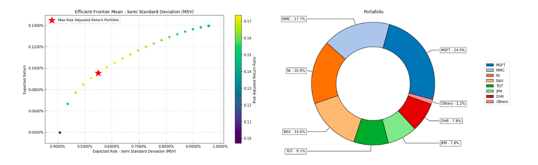This screenshot has width=538, height=165.
Task: Click the 0.6000% x-axis tick label
Action: (x=112, y=146)
